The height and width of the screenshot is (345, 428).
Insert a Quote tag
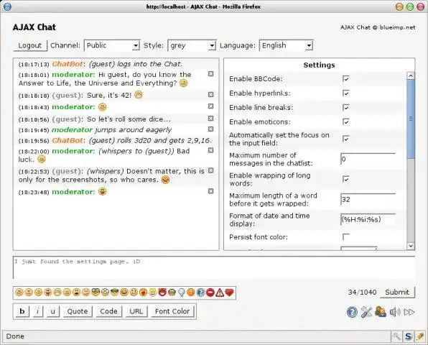pyautogui.click(x=78, y=311)
